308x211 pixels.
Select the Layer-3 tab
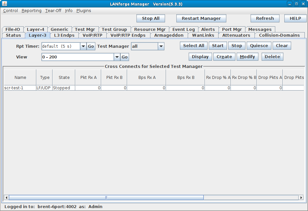(x=38, y=35)
